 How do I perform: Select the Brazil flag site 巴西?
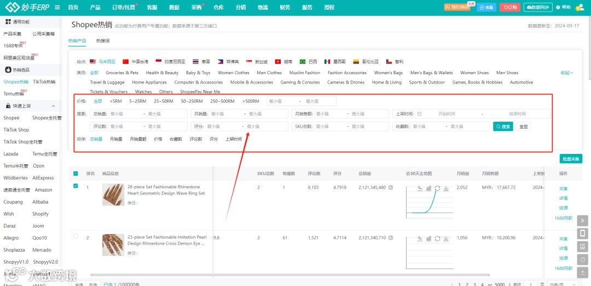click(308, 62)
